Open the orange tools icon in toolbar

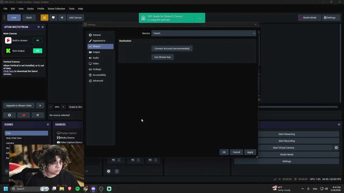(x=44, y=18)
